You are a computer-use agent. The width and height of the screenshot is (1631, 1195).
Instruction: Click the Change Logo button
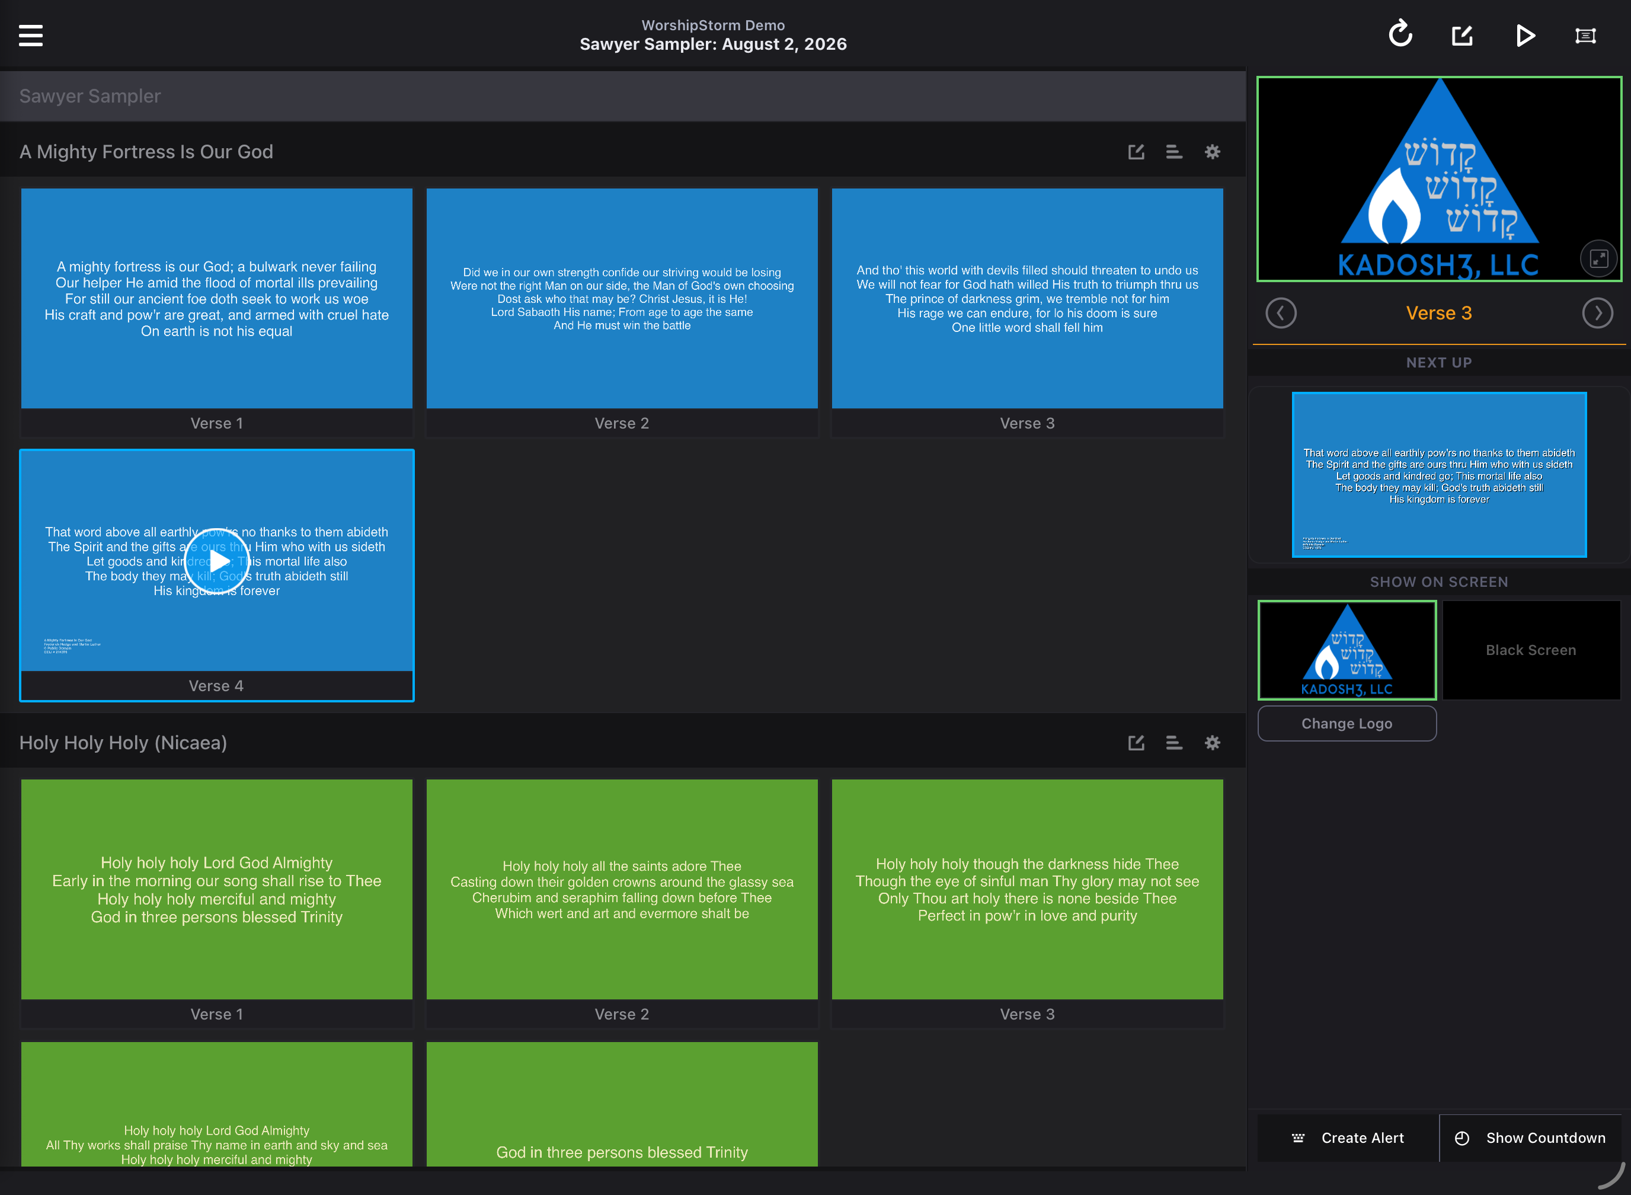tap(1347, 723)
